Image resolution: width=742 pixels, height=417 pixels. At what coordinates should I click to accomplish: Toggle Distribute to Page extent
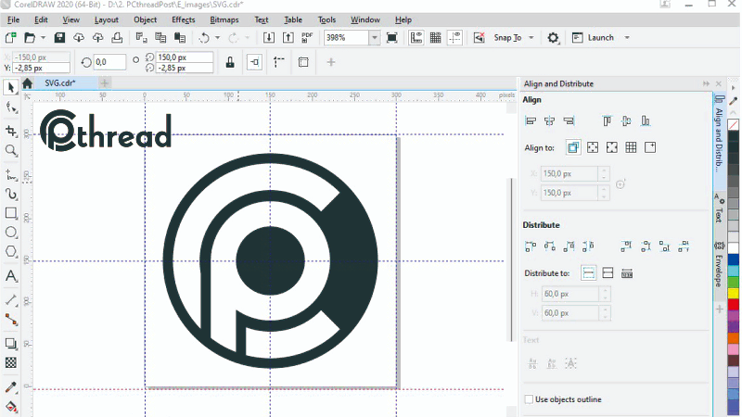tap(608, 272)
